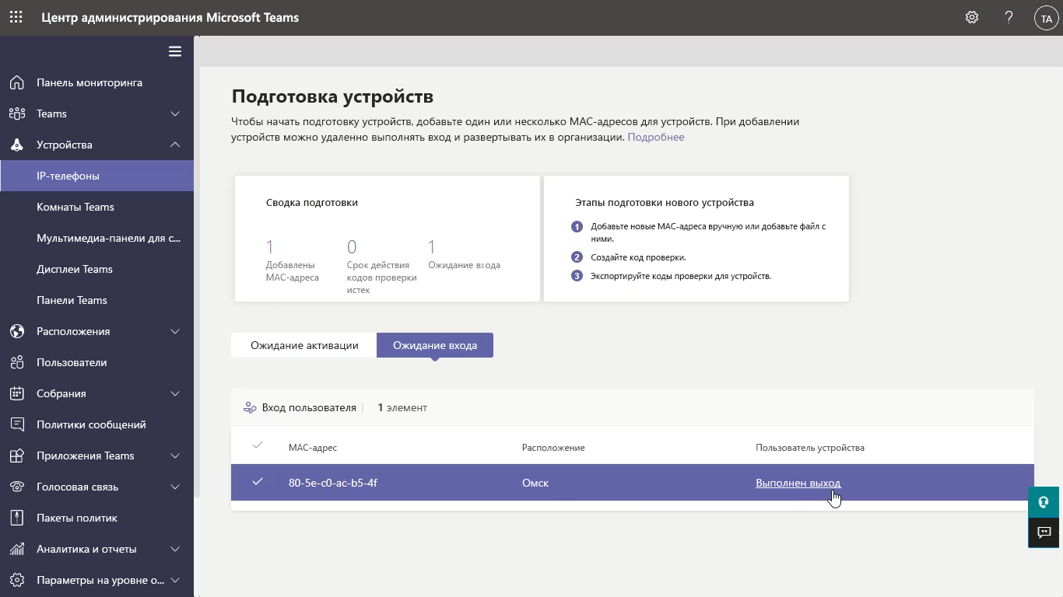The width and height of the screenshot is (1063, 597).
Task: Open the app launcher grid icon
Action: coord(16,17)
